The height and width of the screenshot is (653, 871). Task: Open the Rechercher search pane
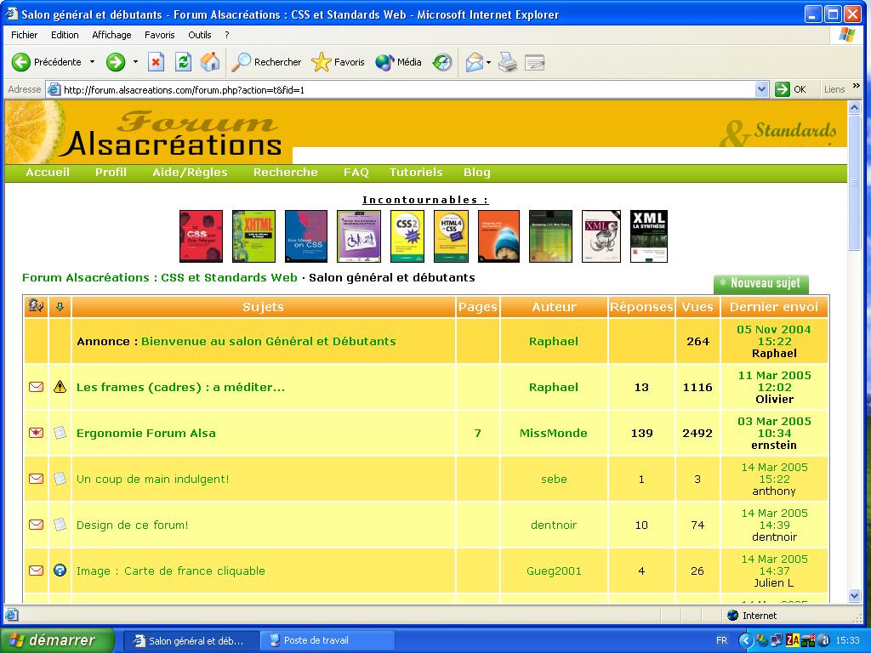point(266,62)
